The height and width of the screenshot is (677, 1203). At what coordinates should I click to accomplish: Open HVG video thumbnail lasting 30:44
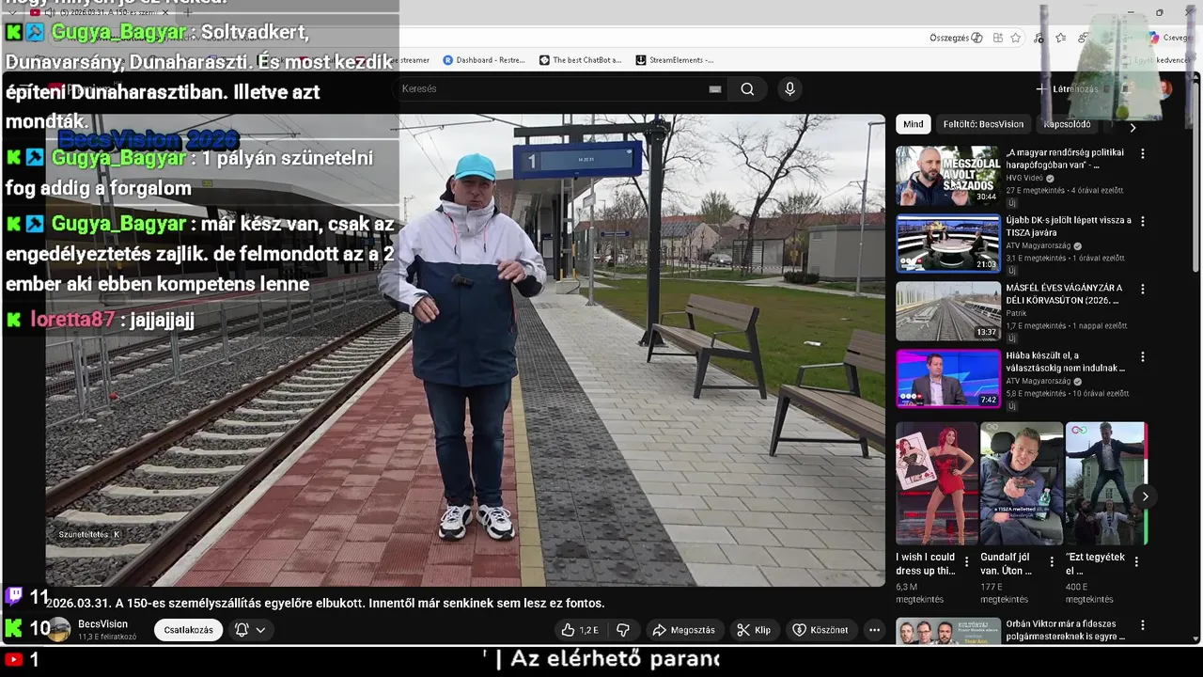coord(947,175)
